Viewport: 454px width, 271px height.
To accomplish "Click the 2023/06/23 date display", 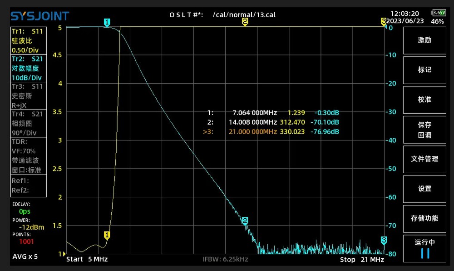I will pos(405,21).
